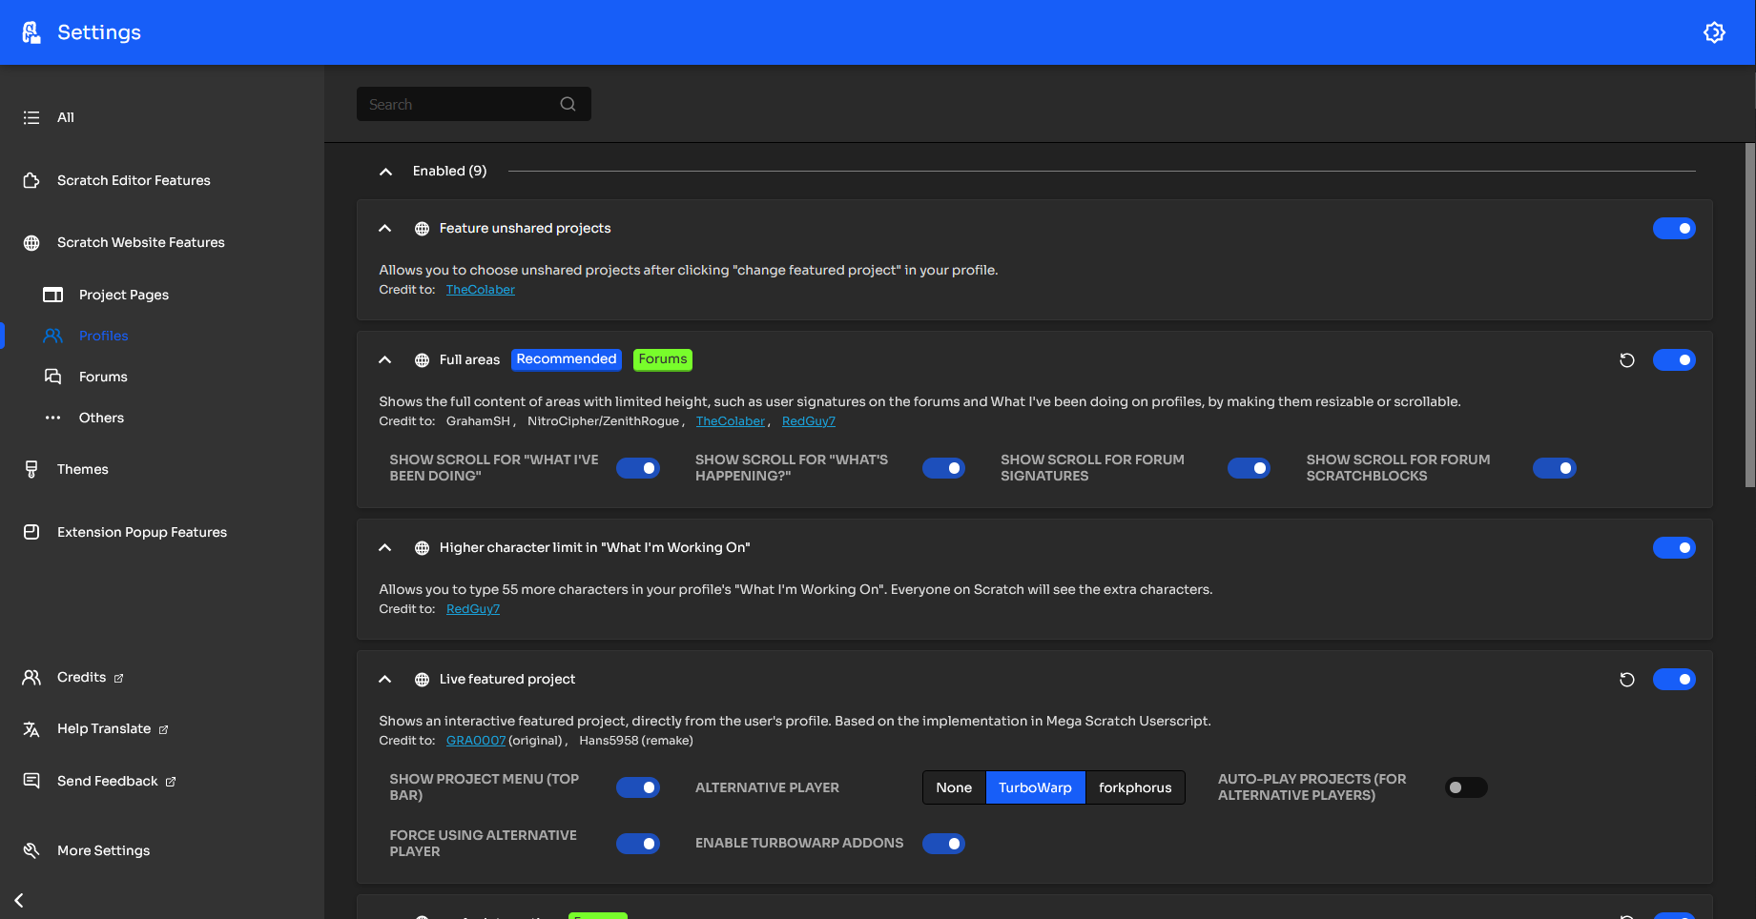
Task: Click the Help Translate language icon
Action: click(x=31, y=729)
